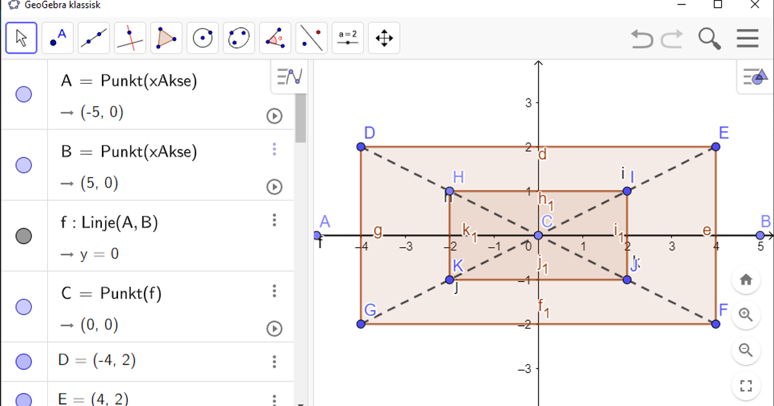Select center point C at origin
Image resolution: width=774 pixels, height=406 pixels.
(539, 235)
